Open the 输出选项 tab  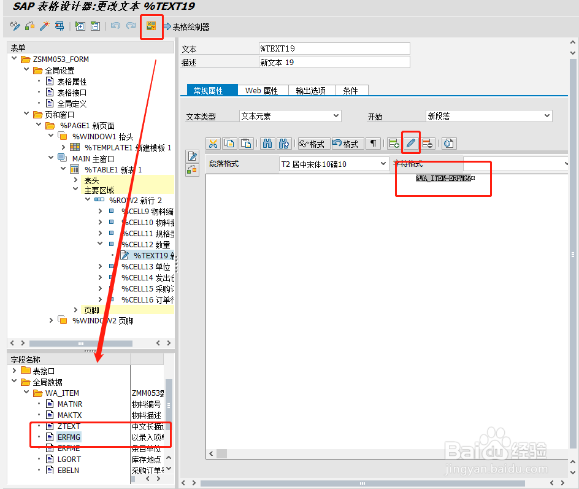click(312, 90)
